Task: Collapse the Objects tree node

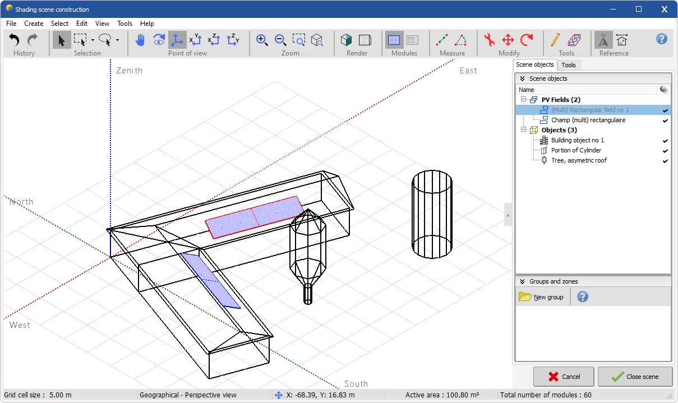Action: 523,130
